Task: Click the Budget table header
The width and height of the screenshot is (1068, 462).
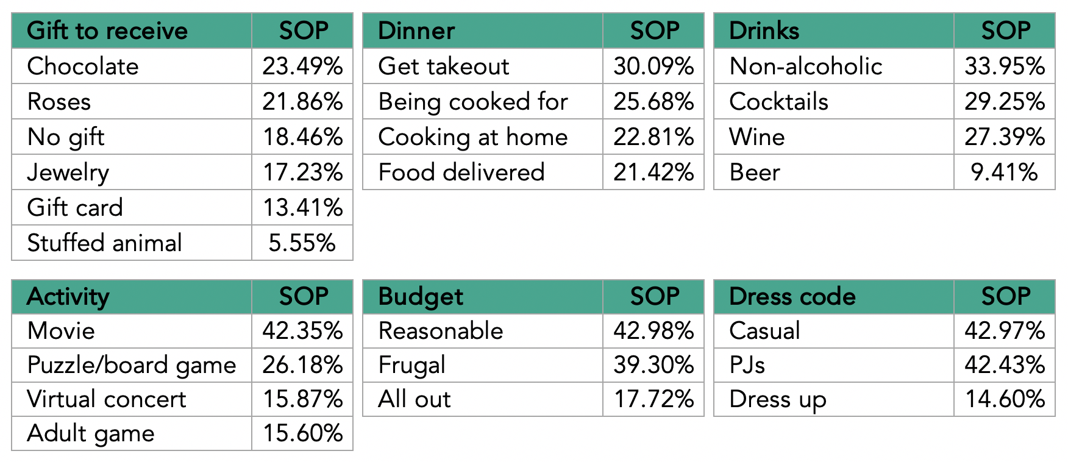Action: pyautogui.click(x=421, y=297)
